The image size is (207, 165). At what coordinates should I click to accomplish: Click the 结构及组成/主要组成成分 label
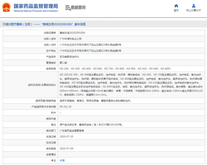[42, 85]
